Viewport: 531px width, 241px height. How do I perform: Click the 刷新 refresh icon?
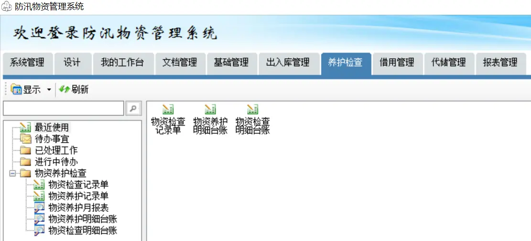(x=64, y=89)
